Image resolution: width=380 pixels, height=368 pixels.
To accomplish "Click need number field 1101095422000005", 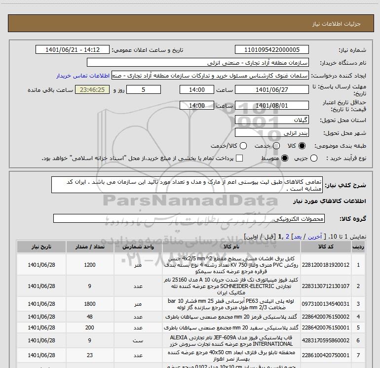I will click(x=271, y=49).
